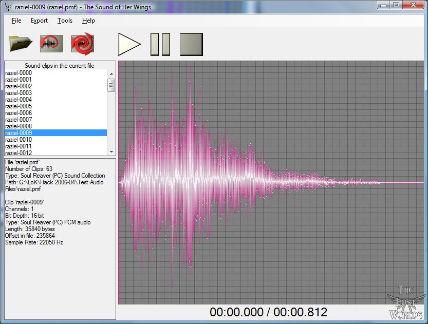Screen dimensions: 428x324
Task: Click the 'Sound clips in the current file' header
Action: point(60,65)
